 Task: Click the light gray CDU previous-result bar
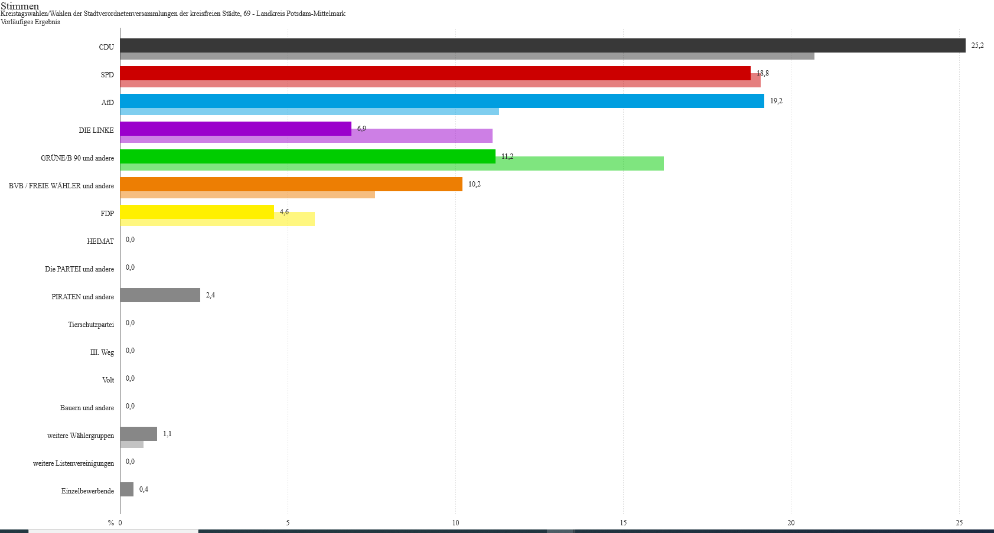pyautogui.click(x=467, y=56)
